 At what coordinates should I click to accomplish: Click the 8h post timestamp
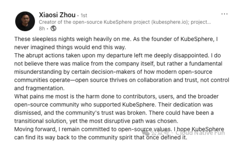tap(42, 28)
